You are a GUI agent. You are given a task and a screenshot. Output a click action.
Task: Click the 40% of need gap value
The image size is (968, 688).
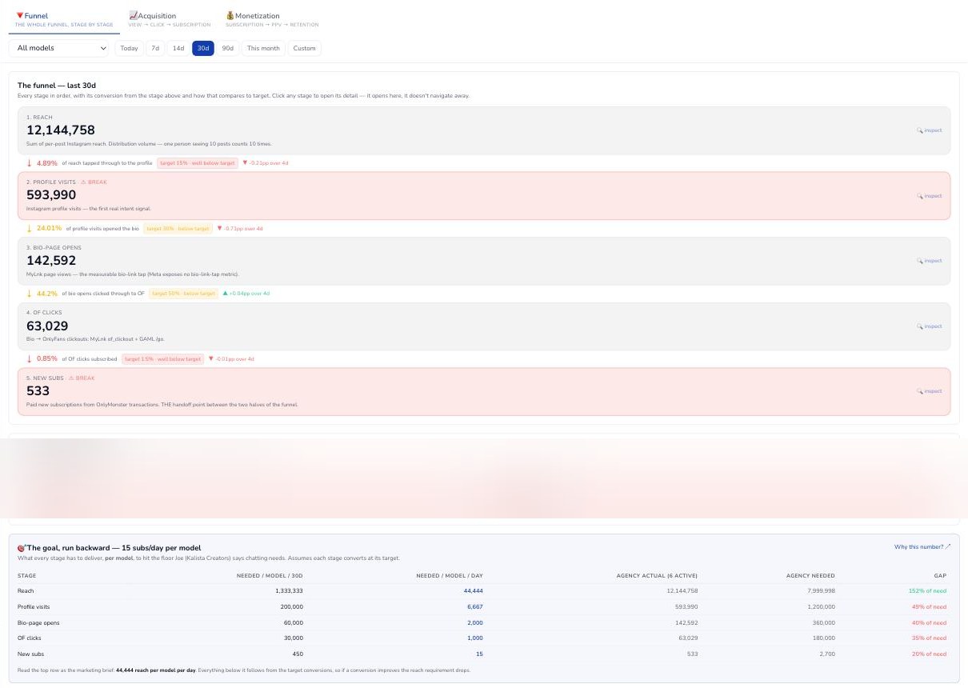(x=929, y=622)
